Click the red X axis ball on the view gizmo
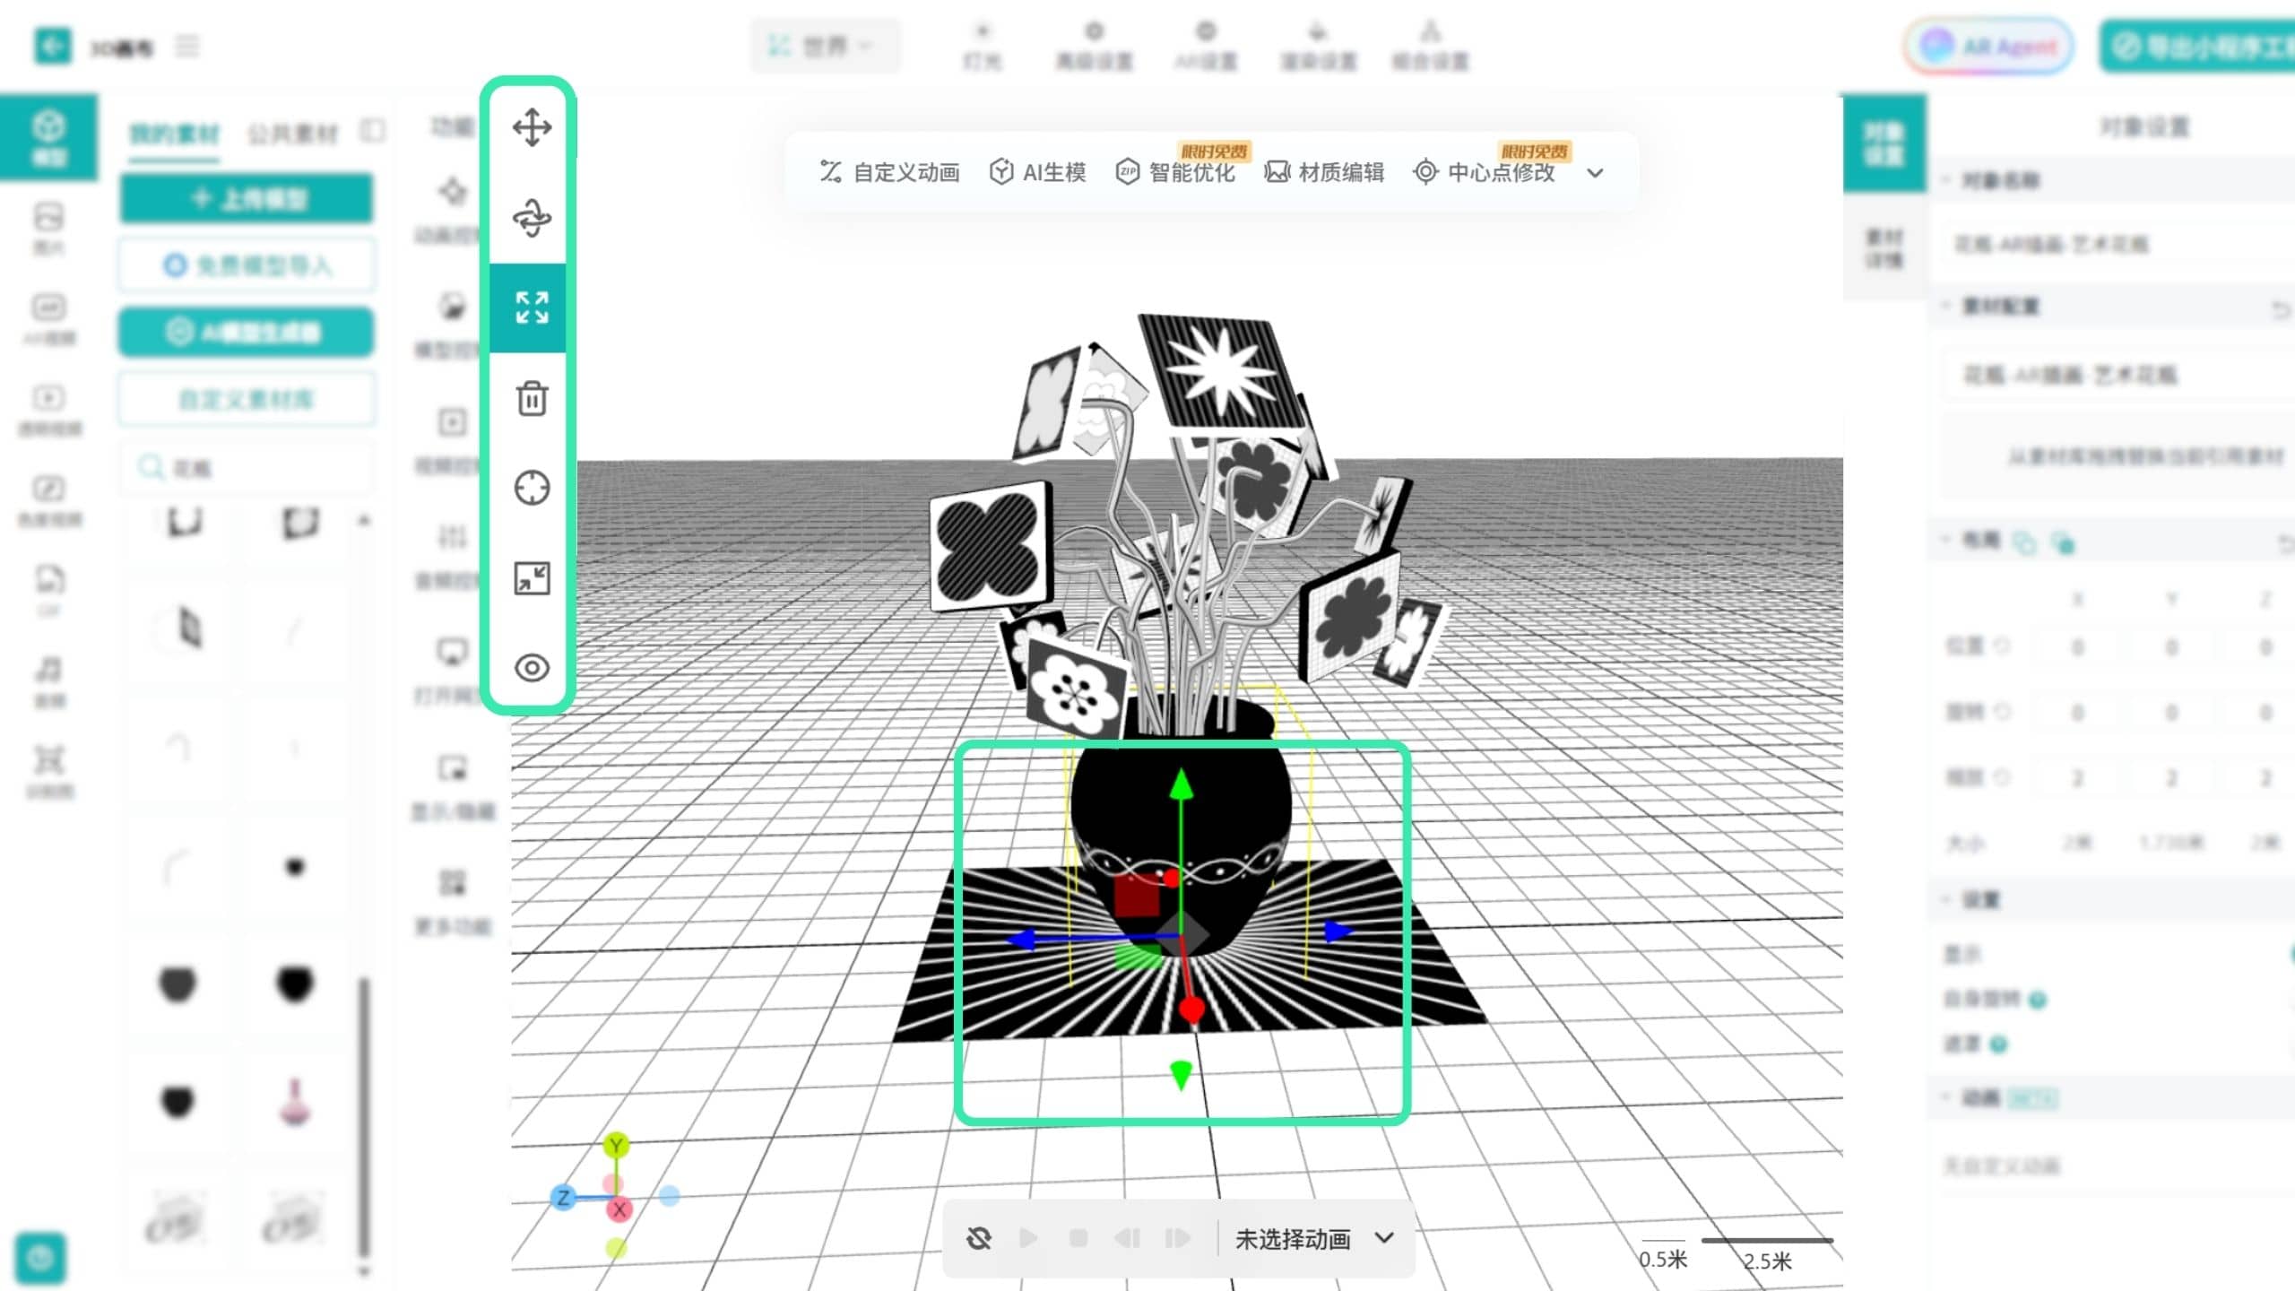This screenshot has width=2295, height=1291. [619, 1209]
